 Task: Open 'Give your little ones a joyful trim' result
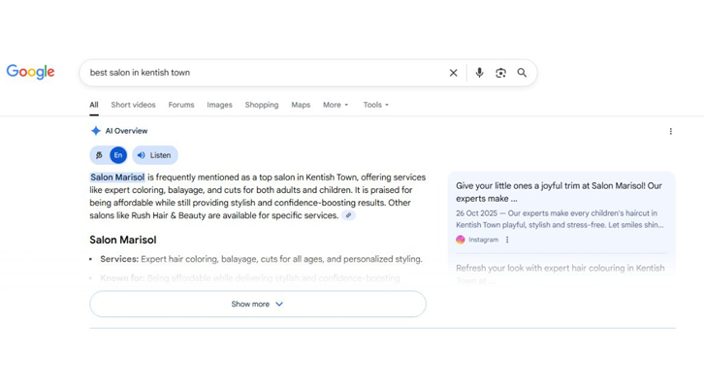(559, 192)
